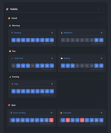
Task: Move Running habit up
Action: pyautogui.click(x=44, y=33)
